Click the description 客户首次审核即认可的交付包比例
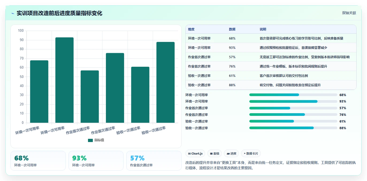Screen dimensions: 367x181 (284, 76)
